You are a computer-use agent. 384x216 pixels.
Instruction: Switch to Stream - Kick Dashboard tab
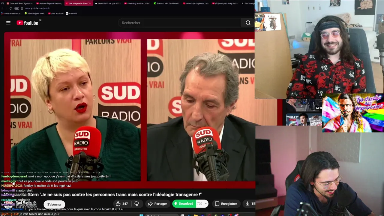(x=166, y=3)
